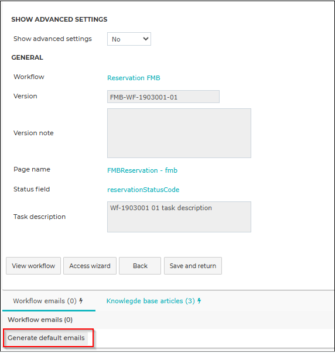The width and height of the screenshot is (335, 353).
Task: Select the GENERAL section heading
Action: 27,57
